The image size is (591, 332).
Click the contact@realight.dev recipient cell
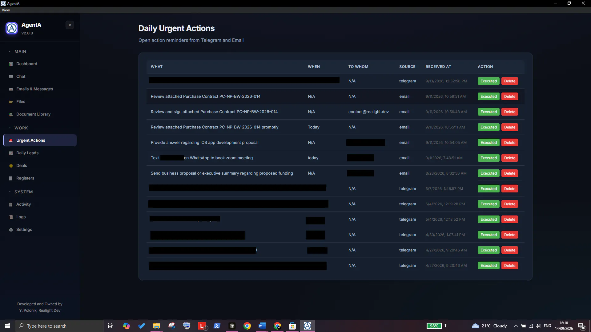tap(368, 112)
